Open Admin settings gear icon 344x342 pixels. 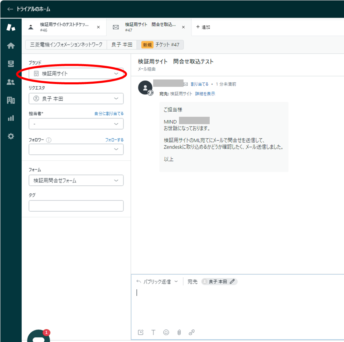(x=11, y=136)
